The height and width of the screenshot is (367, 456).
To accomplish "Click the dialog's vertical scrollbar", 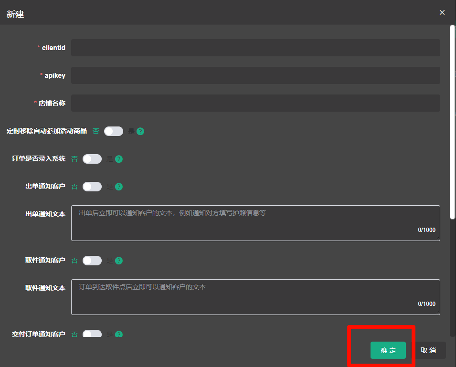I will pos(452,122).
